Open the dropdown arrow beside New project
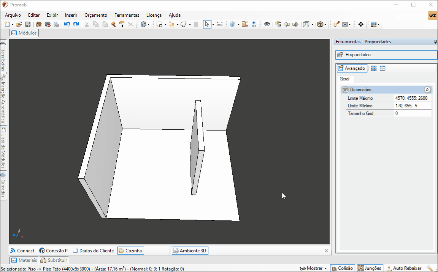This screenshot has width=438, height=272. pyautogui.click(x=12, y=25)
